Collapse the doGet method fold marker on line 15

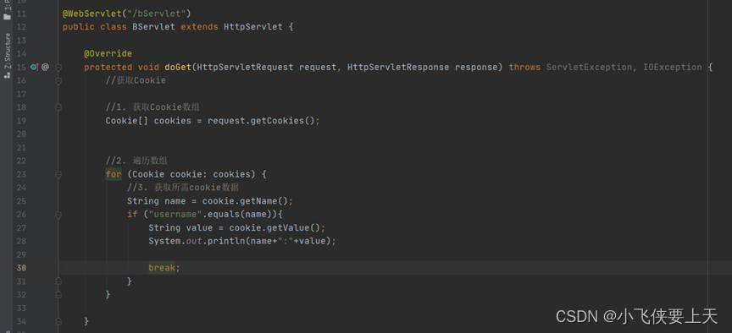58,68
